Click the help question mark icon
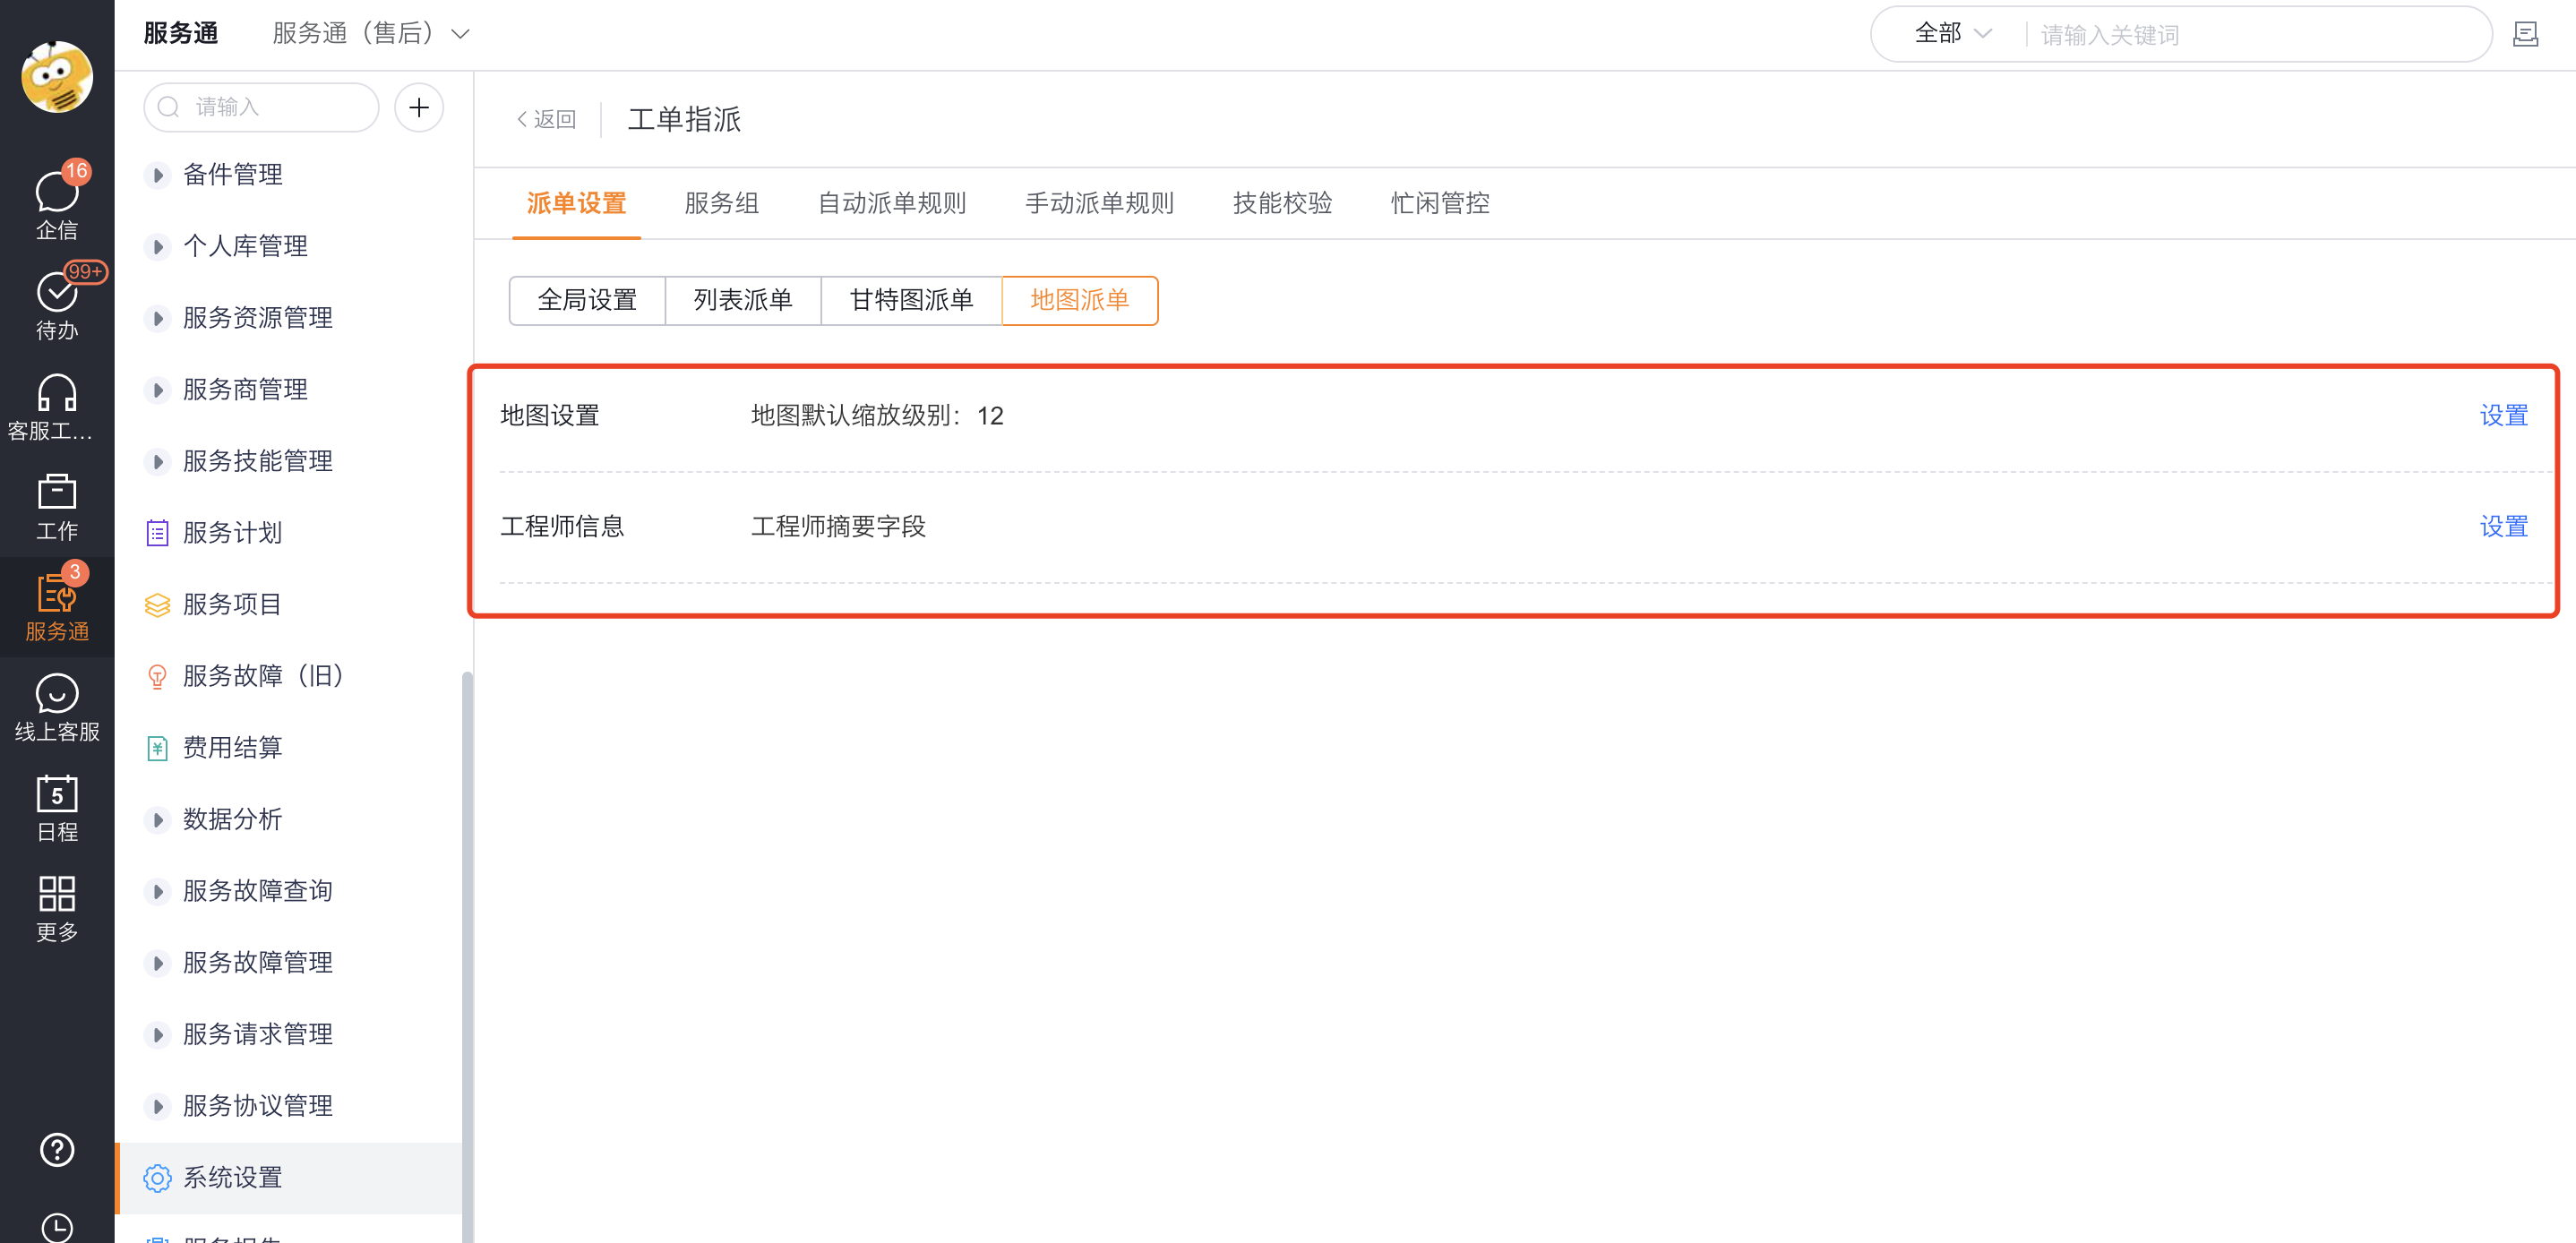The width and height of the screenshot is (2576, 1243). pyautogui.click(x=57, y=1150)
